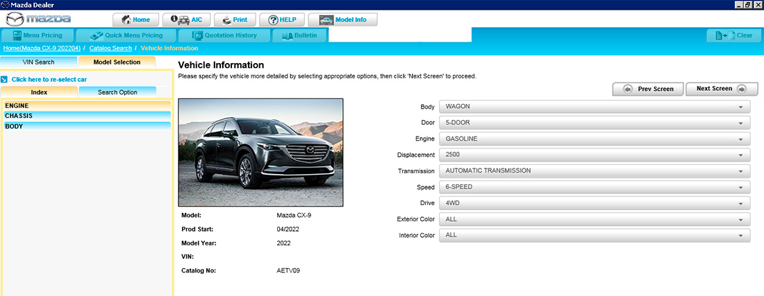Click the Clear button
Screen dimensions: 764x296
coord(734,35)
